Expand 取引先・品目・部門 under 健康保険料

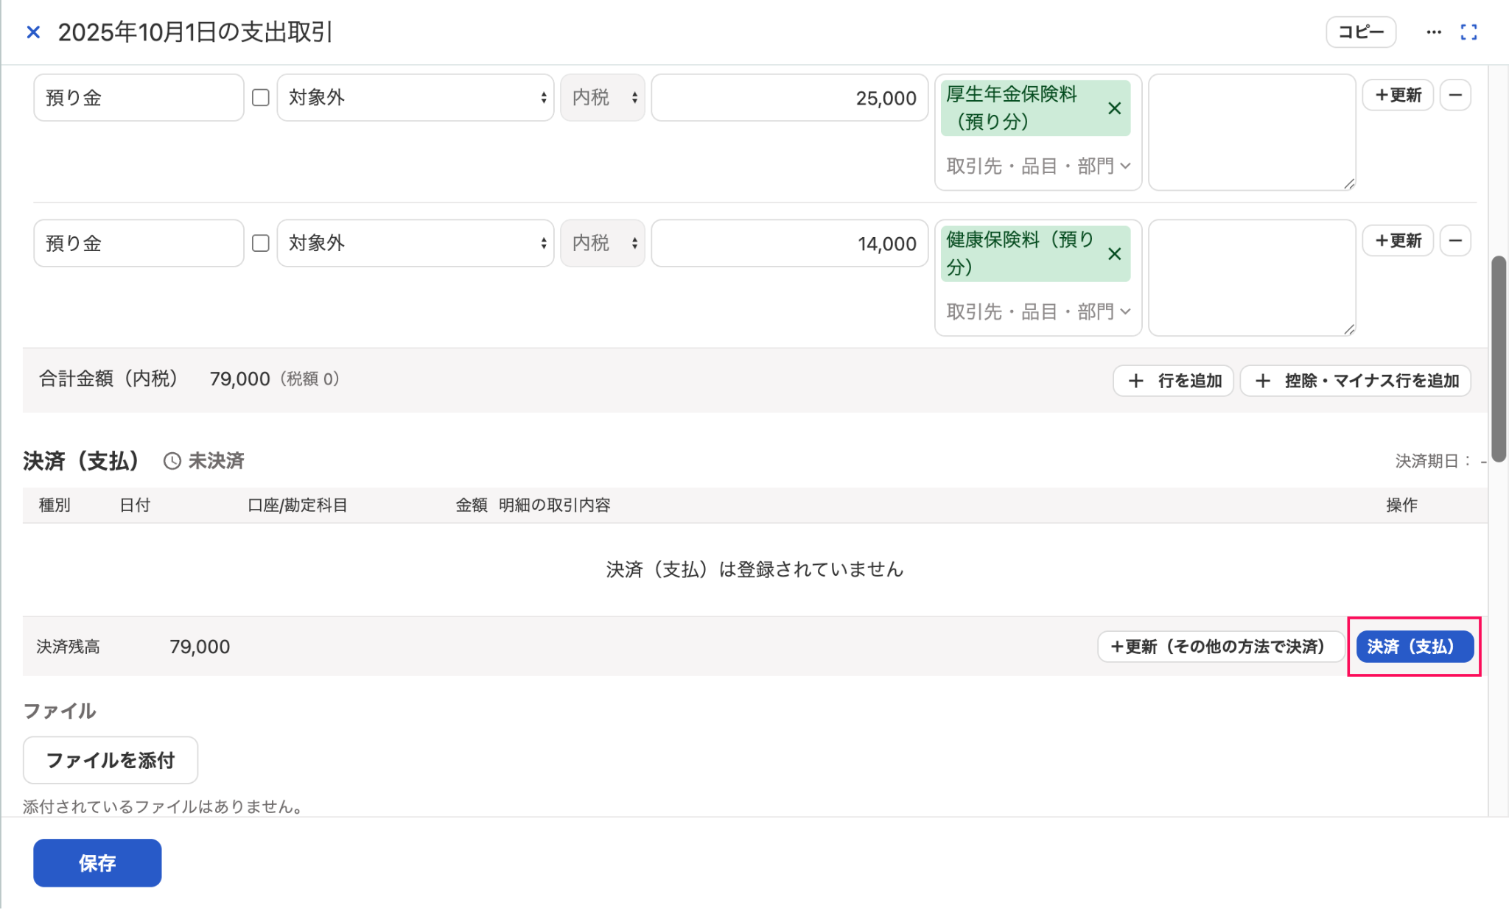pyautogui.click(x=1037, y=312)
